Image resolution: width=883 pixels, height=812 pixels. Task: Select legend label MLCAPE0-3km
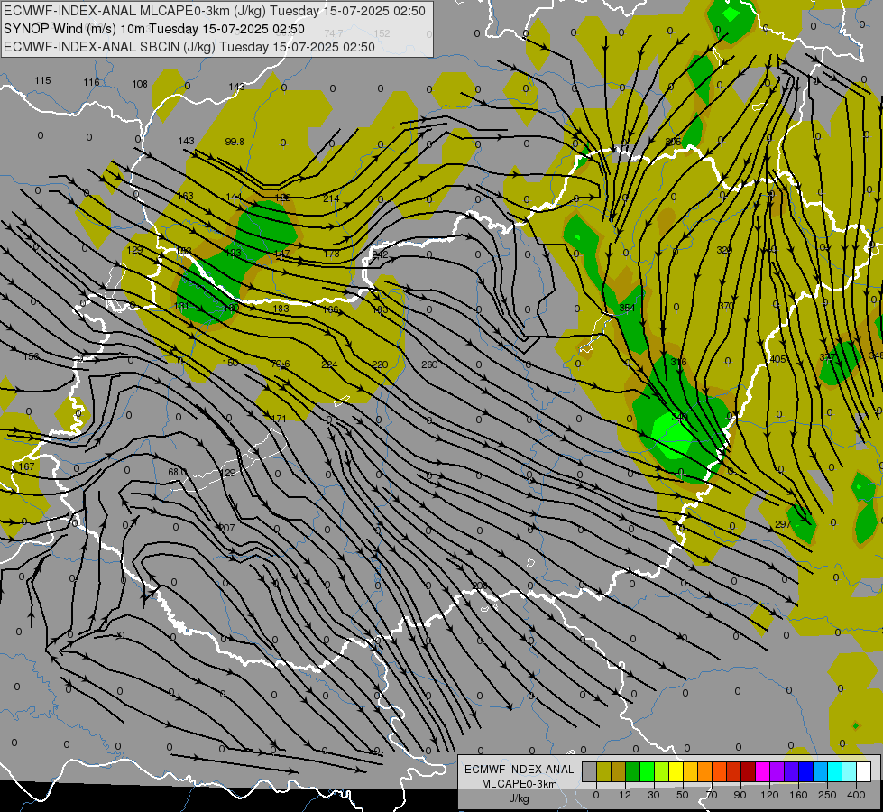coord(520,784)
